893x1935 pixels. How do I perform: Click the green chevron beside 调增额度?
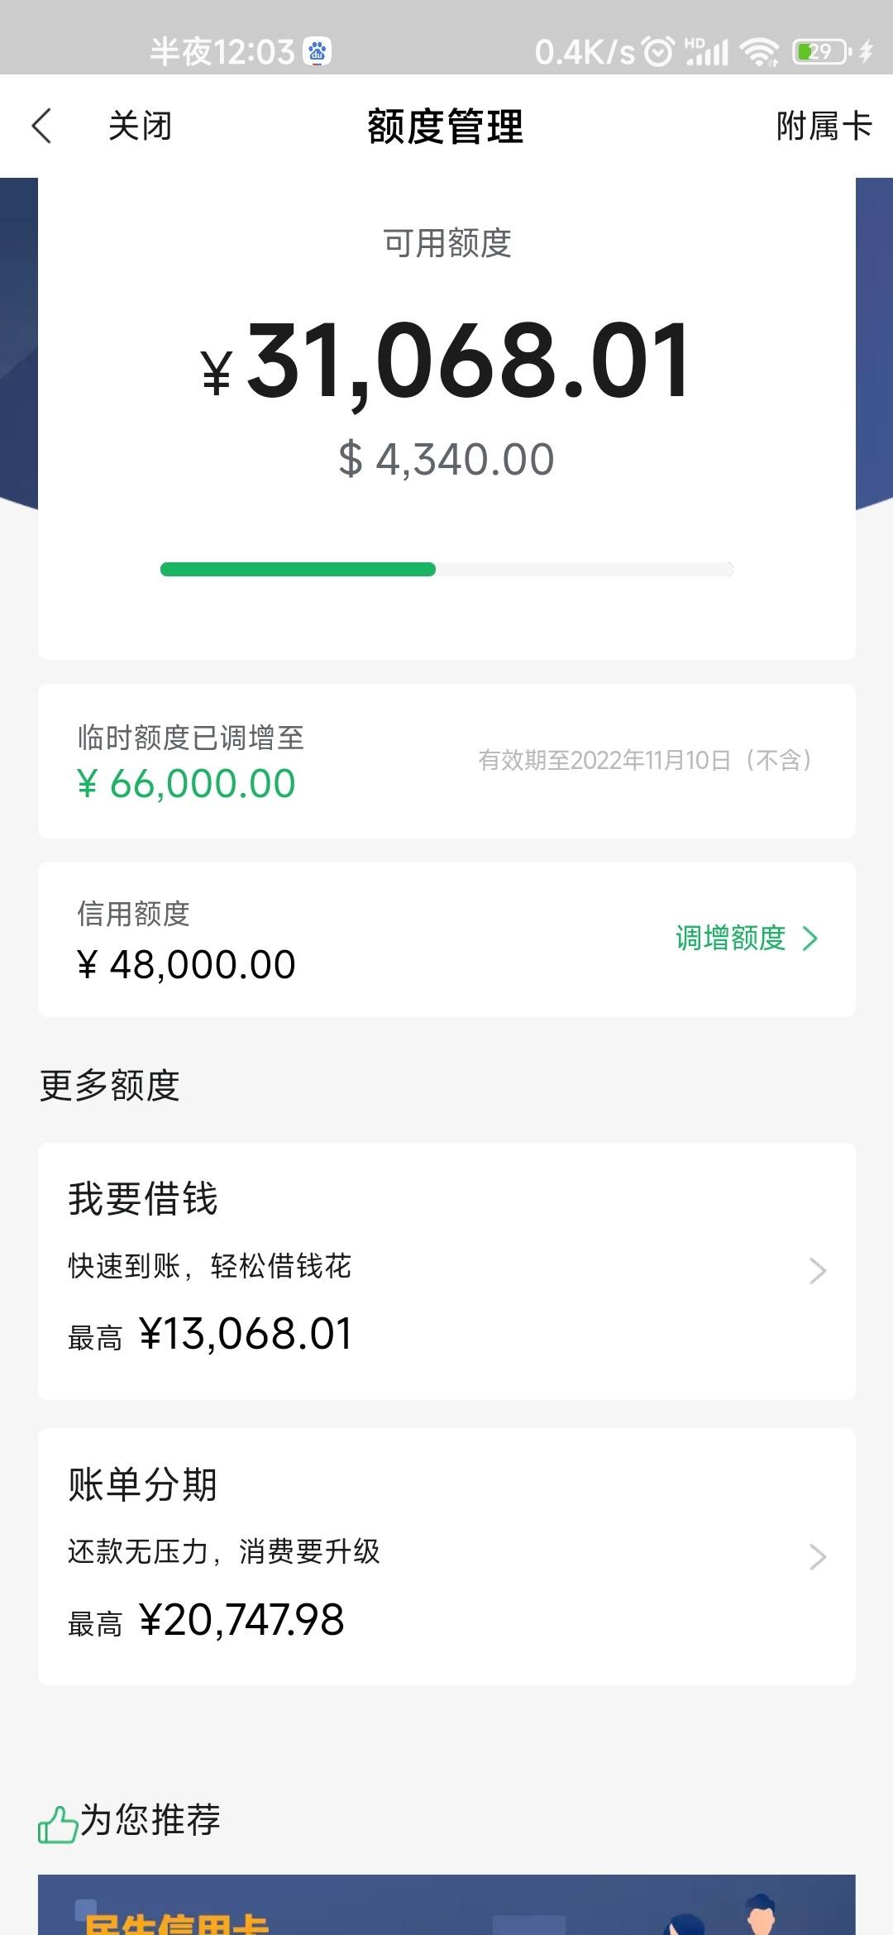(810, 939)
